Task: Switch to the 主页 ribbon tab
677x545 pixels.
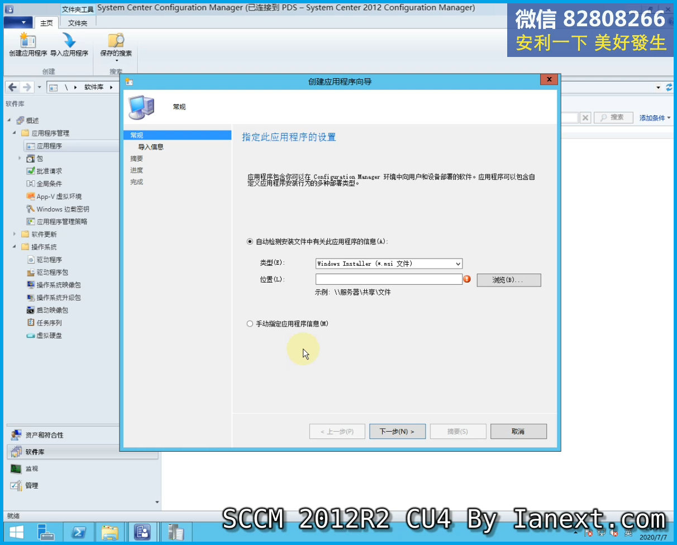Action: (47, 23)
